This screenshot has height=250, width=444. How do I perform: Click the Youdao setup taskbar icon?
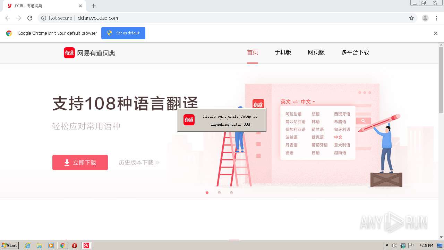pyautogui.click(x=86, y=245)
